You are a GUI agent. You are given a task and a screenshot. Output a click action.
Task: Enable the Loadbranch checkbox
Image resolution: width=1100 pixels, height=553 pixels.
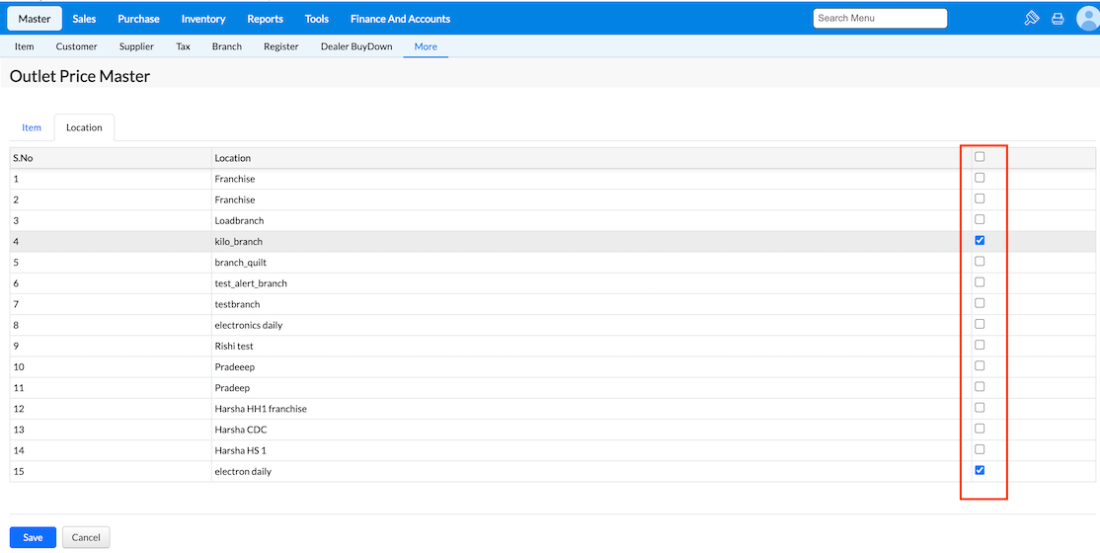pyautogui.click(x=981, y=219)
